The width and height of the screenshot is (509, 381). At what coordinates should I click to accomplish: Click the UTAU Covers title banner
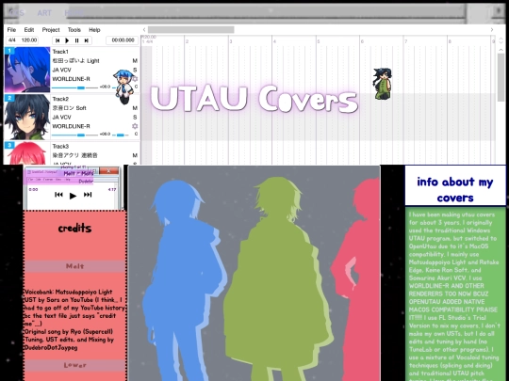pos(254,98)
